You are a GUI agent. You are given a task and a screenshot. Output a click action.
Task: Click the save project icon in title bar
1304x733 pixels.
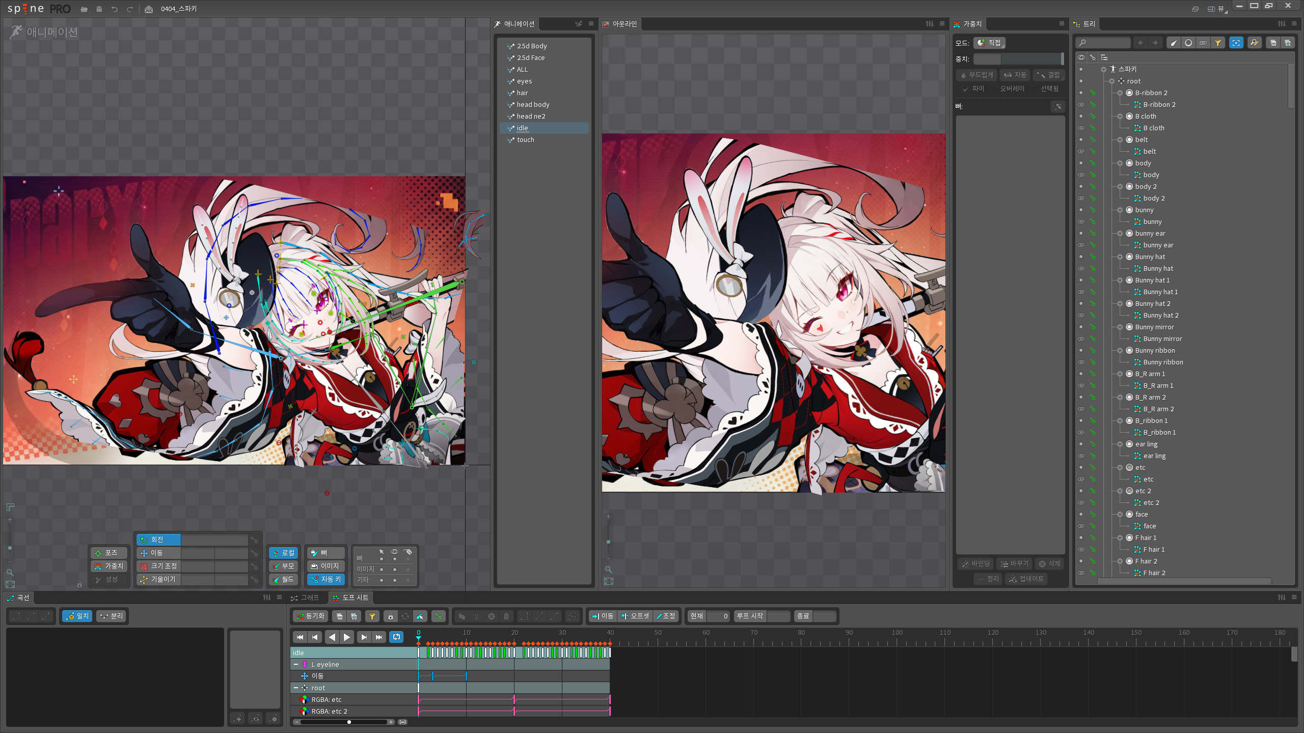tap(99, 9)
